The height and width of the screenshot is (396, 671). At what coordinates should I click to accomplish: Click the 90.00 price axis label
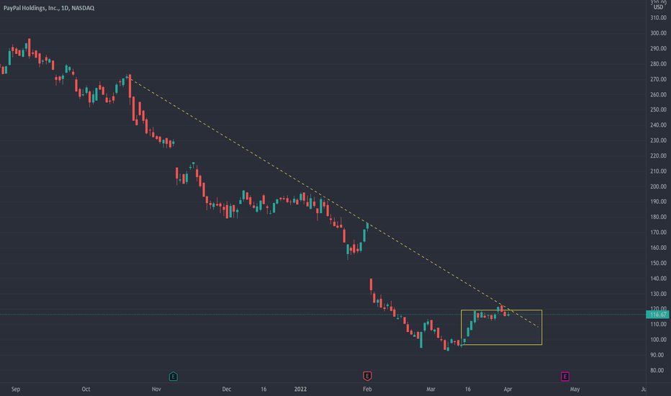tap(658, 356)
